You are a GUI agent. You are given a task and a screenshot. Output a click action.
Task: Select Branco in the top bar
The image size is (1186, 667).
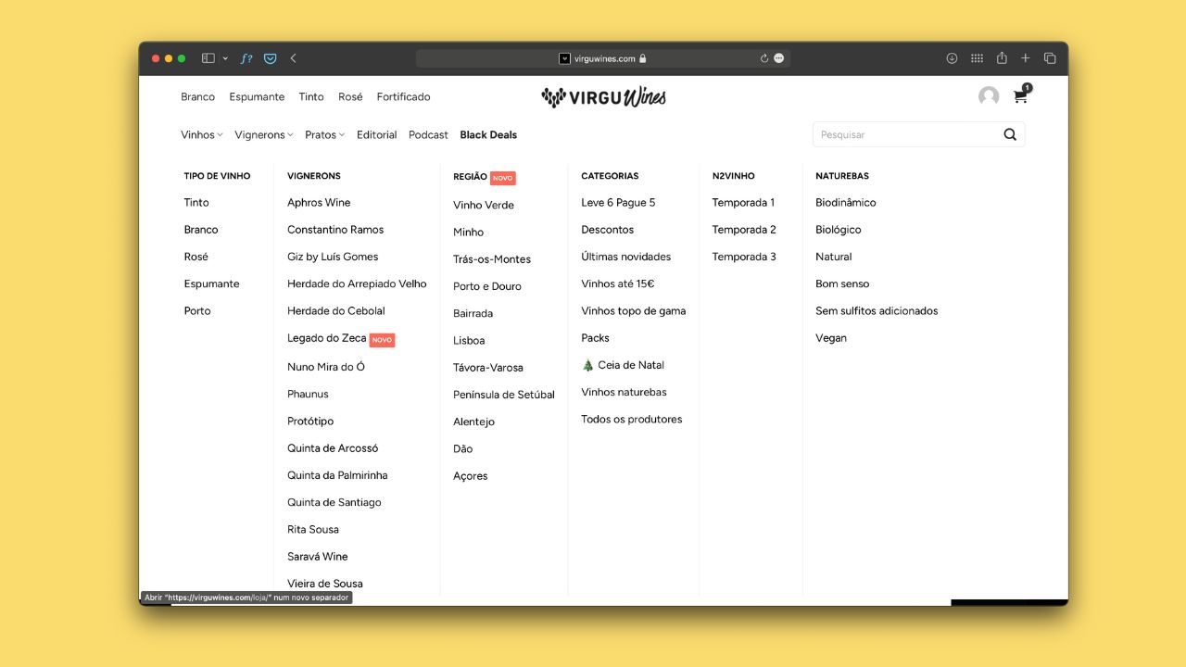coord(197,96)
